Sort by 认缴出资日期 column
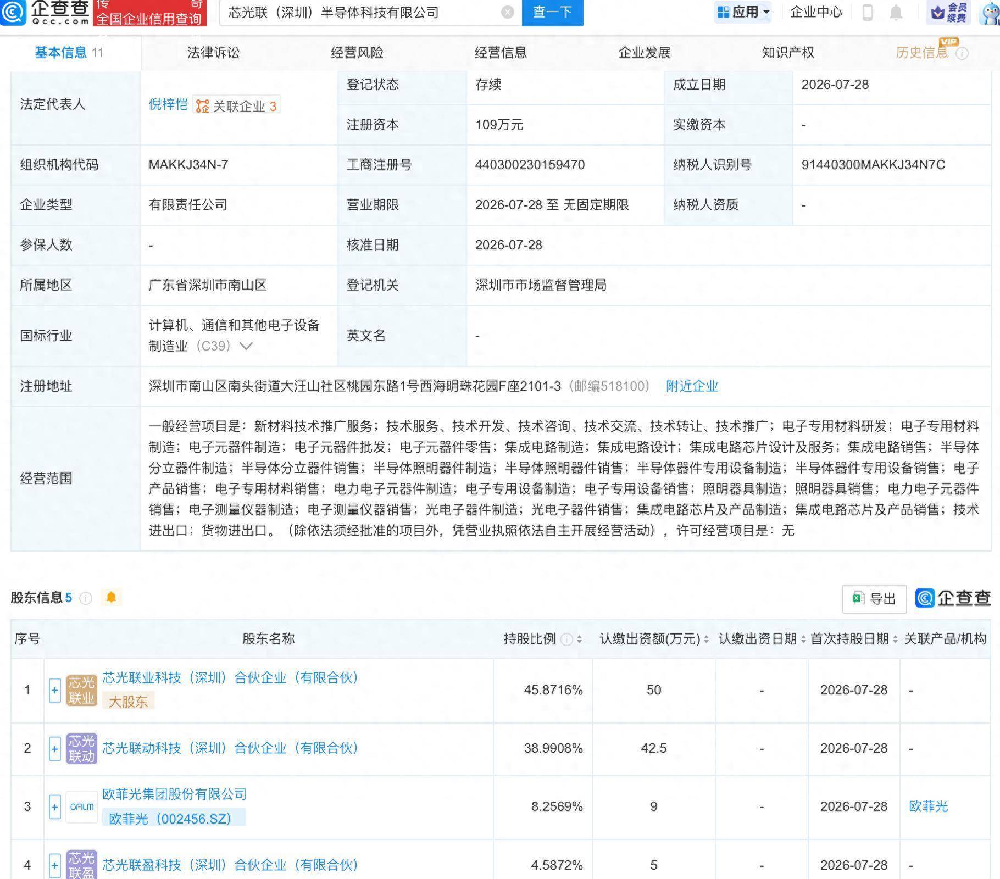 click(803, 639)
